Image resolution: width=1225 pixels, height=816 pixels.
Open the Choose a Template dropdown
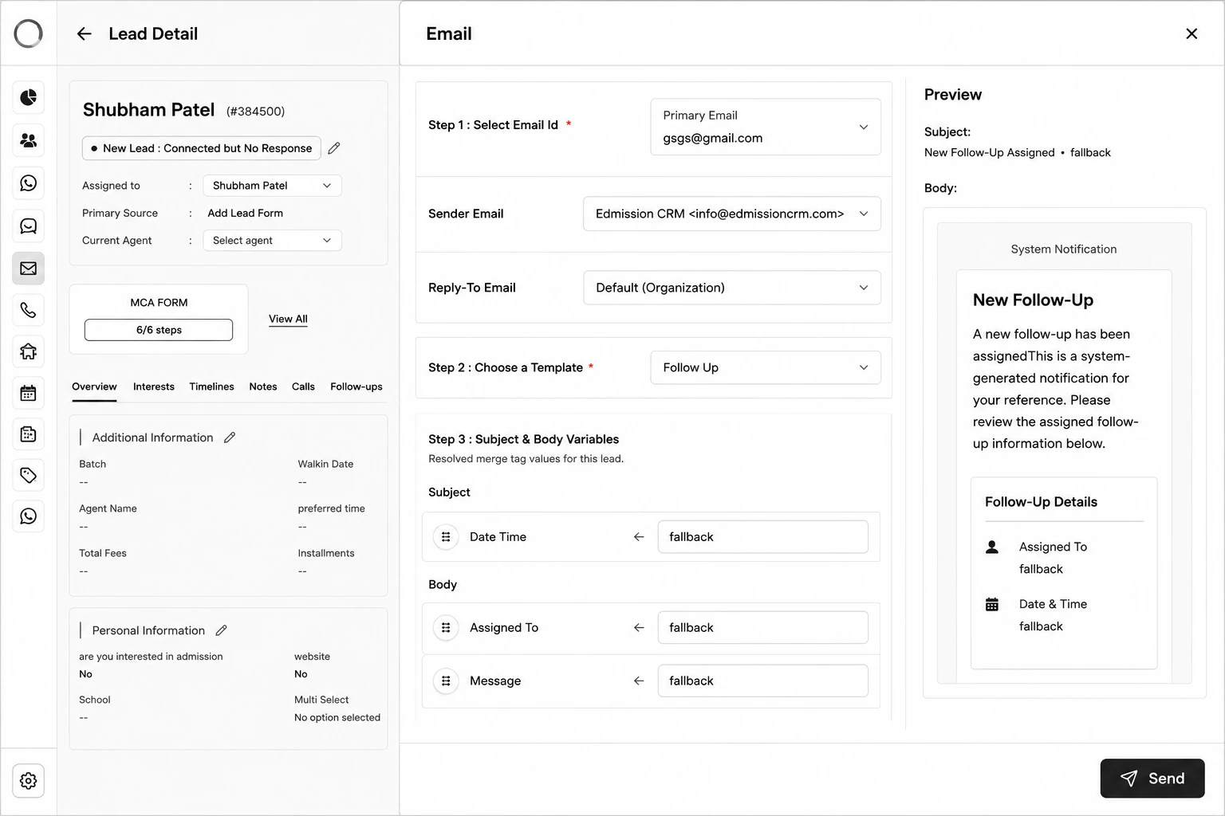(766, 367)
